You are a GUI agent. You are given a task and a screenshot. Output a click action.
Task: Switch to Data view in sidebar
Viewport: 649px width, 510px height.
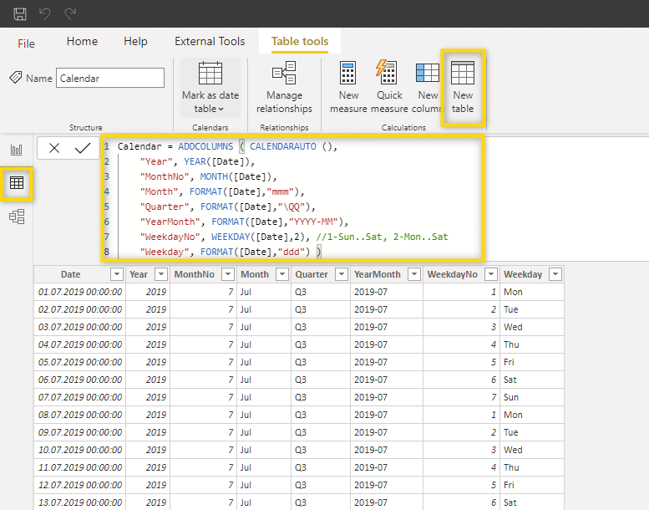(x=17, y=183)
